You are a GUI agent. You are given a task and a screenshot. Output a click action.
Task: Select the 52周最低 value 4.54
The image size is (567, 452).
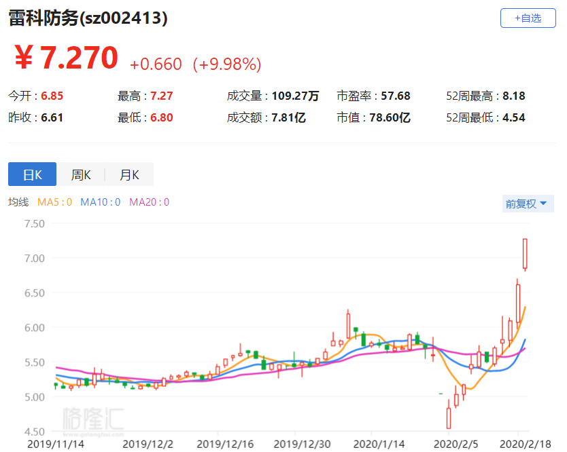pos(514,117)
